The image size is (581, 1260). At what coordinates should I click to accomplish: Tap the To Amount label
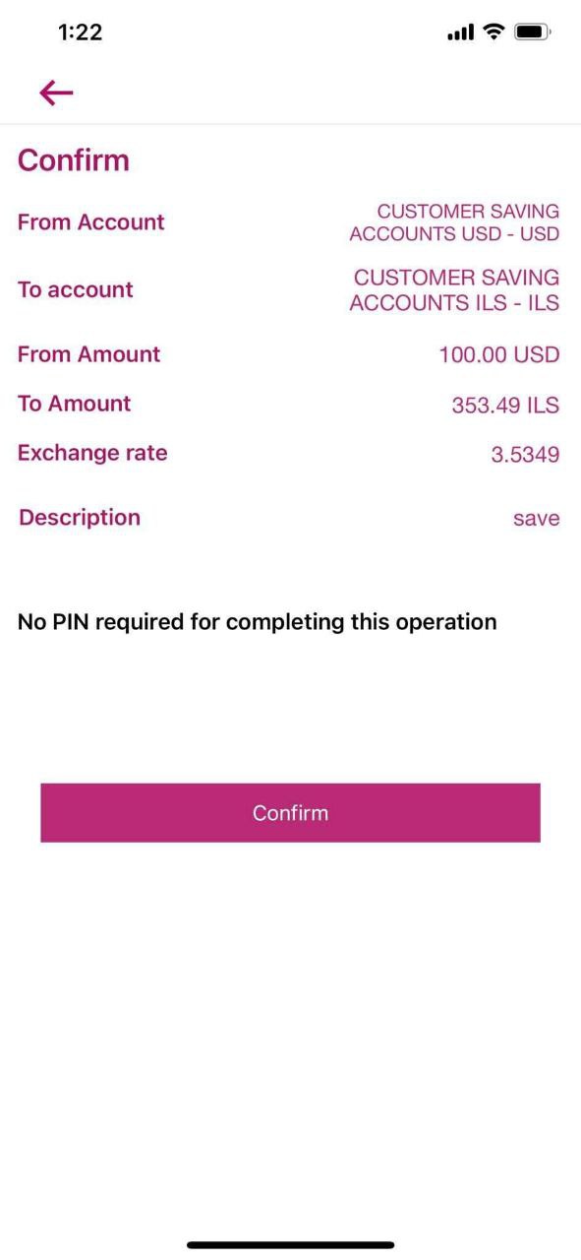75,404
